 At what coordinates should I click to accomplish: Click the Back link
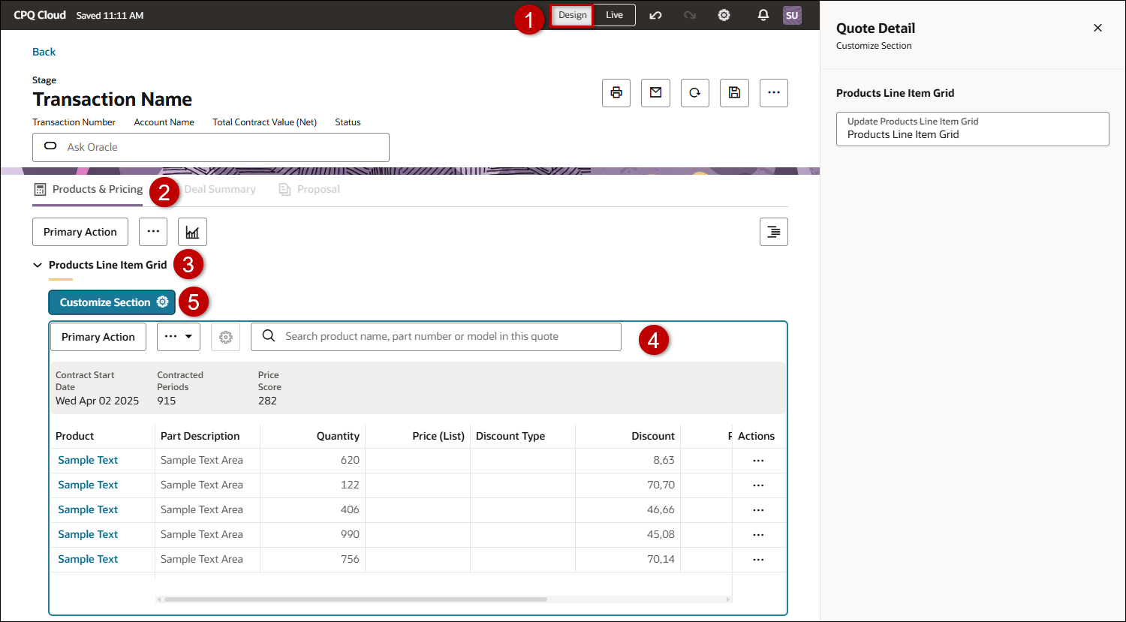point(44,52)
